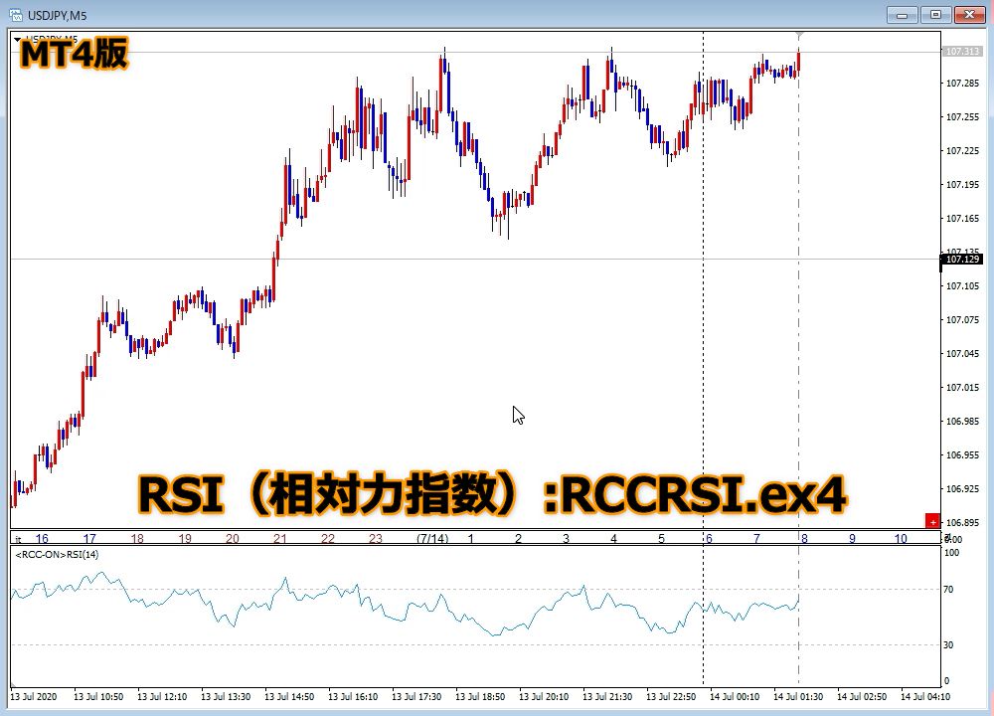Open the quick trade panel via the corner triangle
The width and height of the screenshot is (994, 716).
pos(17,39)
